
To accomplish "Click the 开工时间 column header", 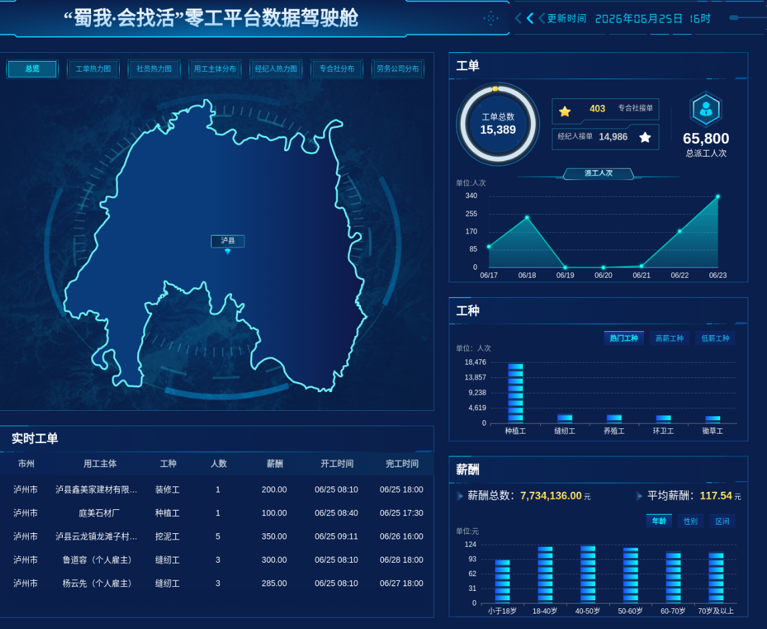I will pos(337,464).
